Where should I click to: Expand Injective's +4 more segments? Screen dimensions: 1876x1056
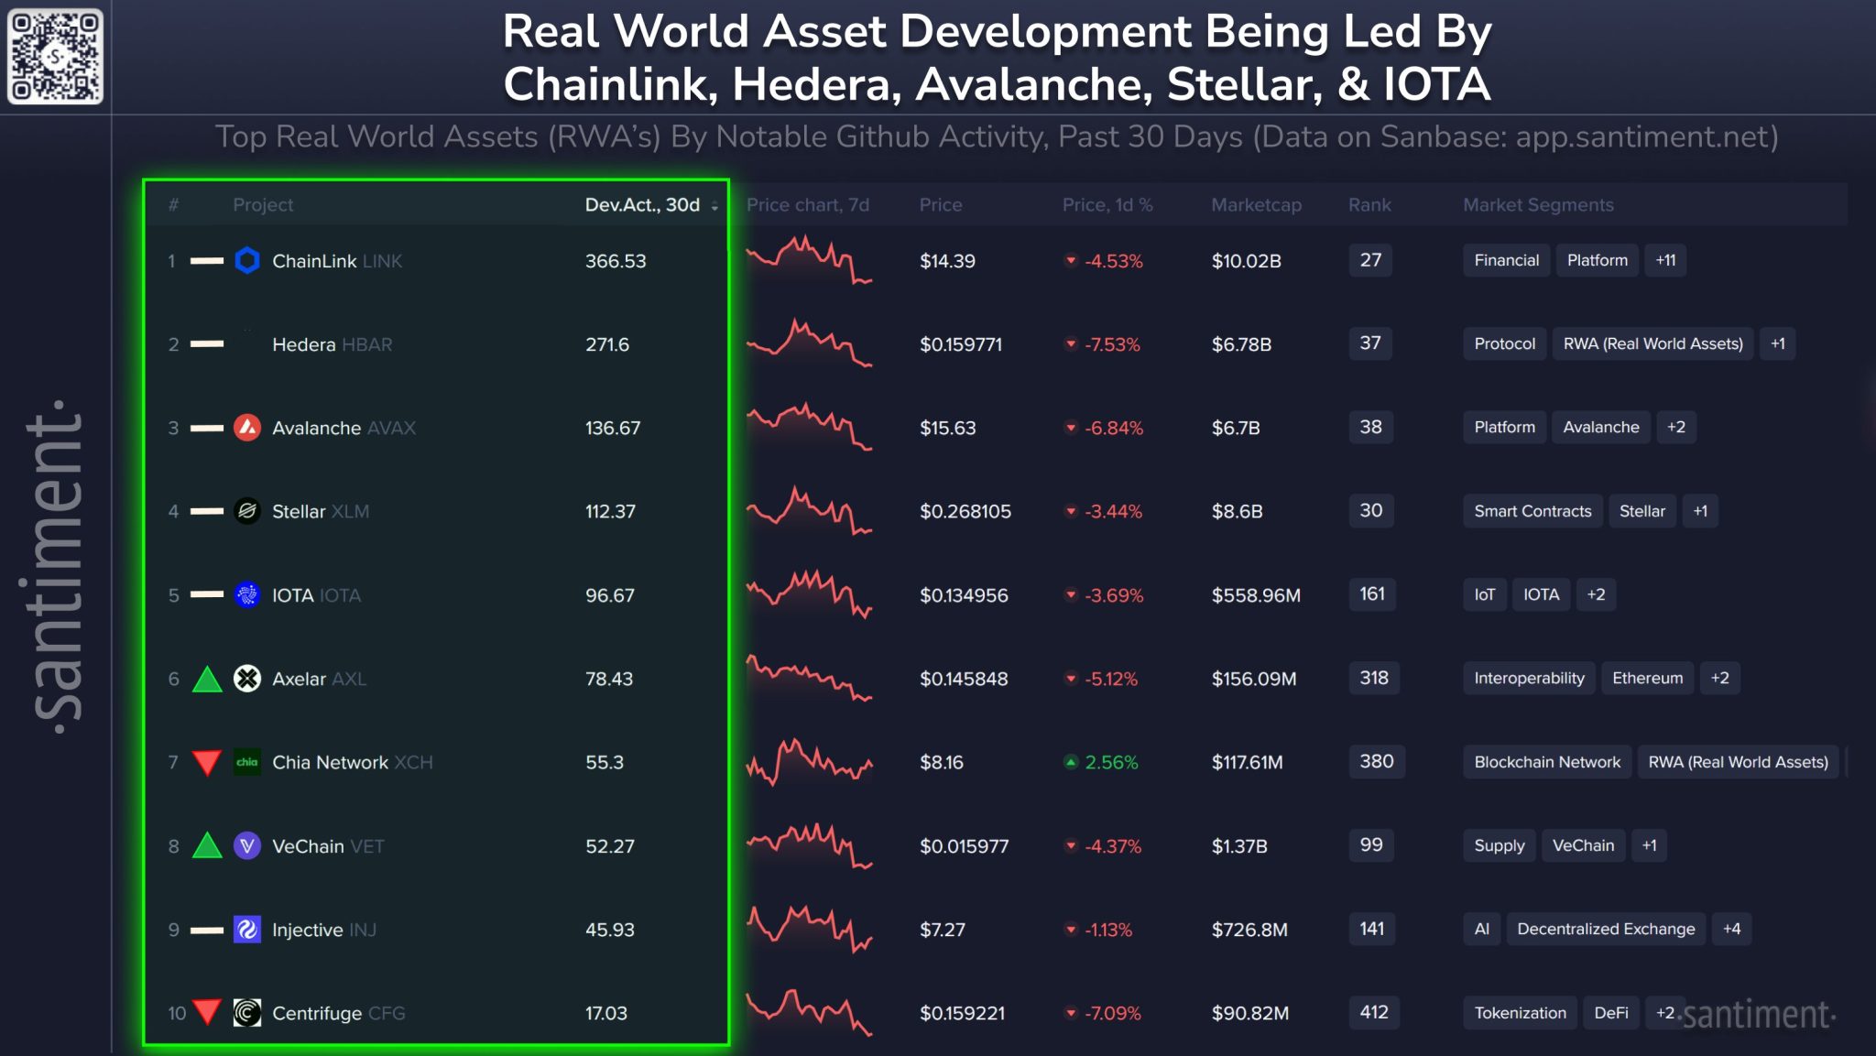point(1731,929)
